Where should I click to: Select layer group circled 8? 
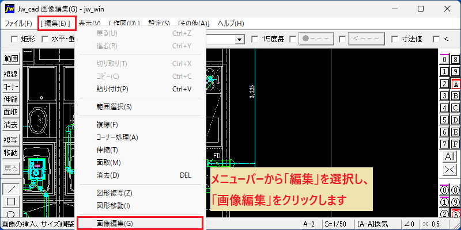click(455, 190)
